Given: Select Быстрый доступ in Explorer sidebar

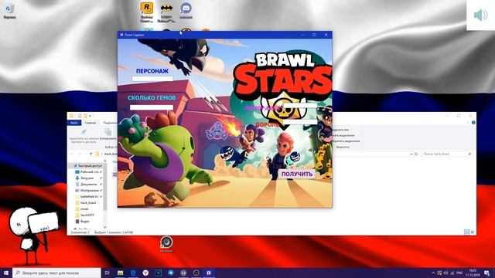Looking at the screenshot, I should click(x=87, y=165).
